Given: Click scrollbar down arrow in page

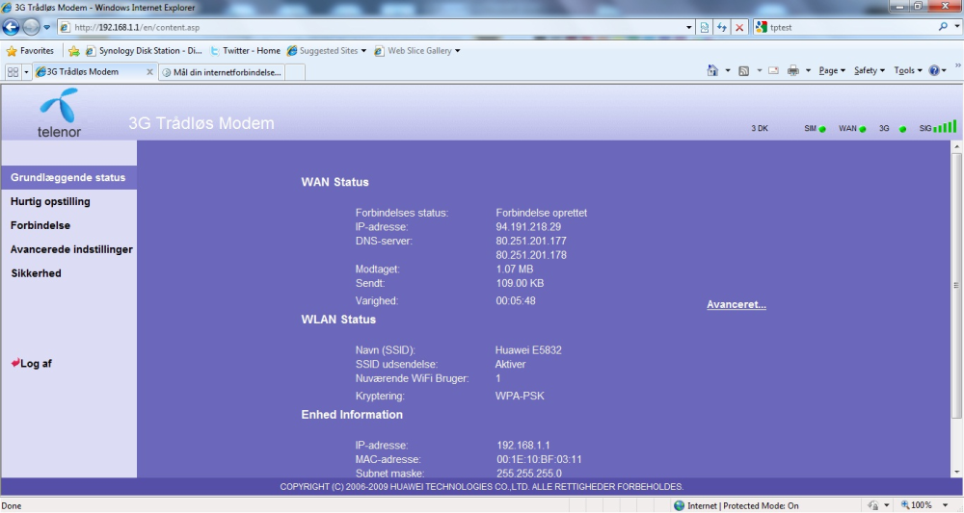Looking at the screenshot, I should [x=956, y=472].
